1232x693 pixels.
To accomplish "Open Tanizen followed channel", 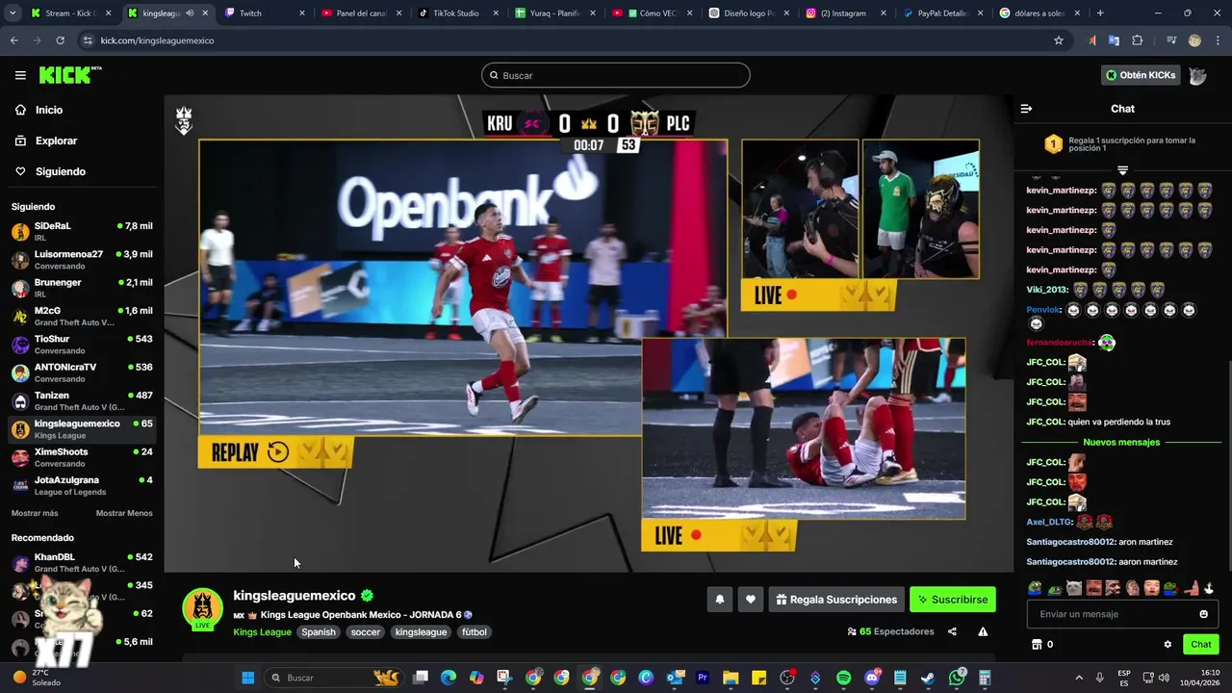I will pyautogui.click(x=82, y=400).
